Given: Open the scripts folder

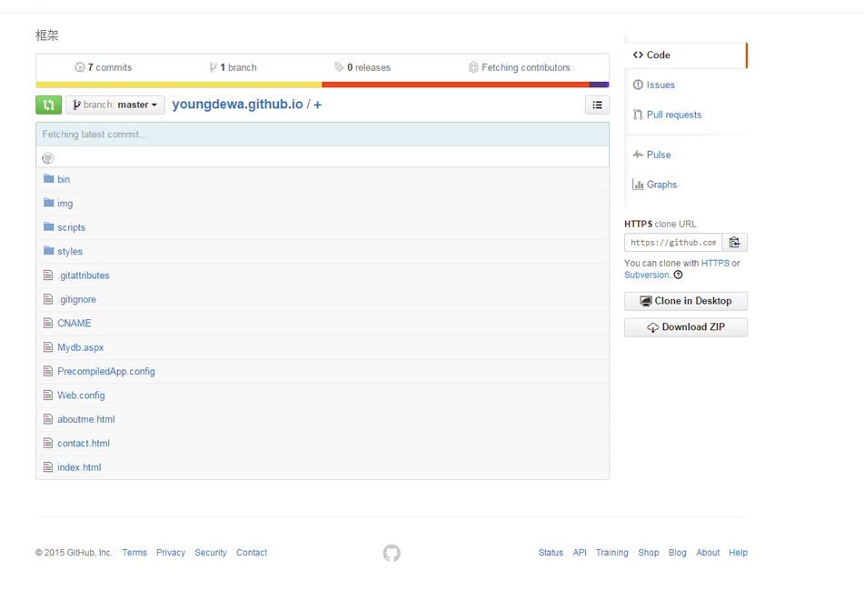Looking at the screenshot, I should pos(72,227).
